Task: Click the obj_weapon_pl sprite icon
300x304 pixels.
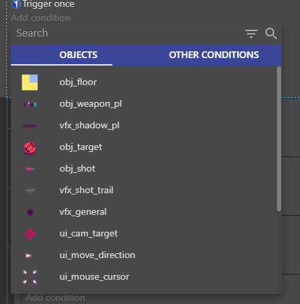Action: [x=30, y=104]
